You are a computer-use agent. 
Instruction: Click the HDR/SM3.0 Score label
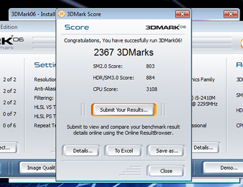[x=114, y=78]
